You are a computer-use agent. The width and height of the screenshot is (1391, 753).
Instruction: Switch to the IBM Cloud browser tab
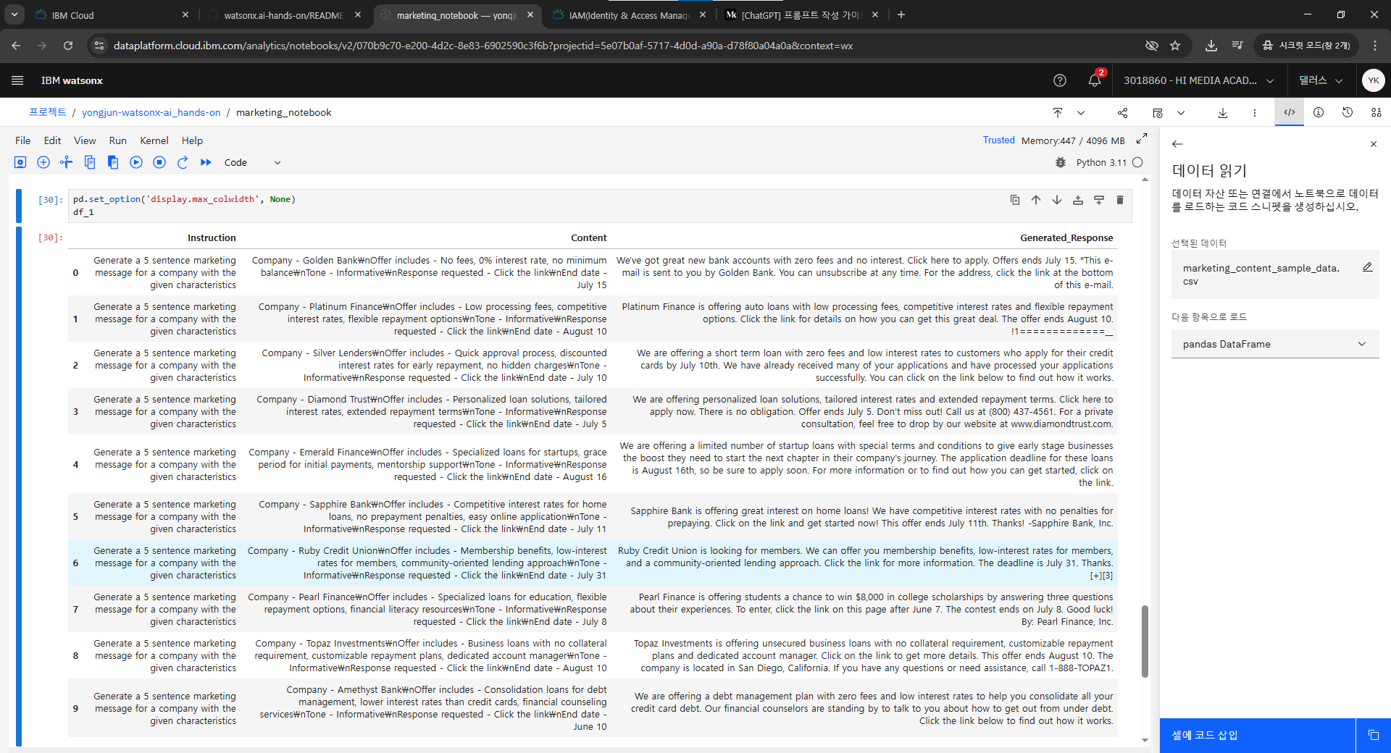click(112, 14)
